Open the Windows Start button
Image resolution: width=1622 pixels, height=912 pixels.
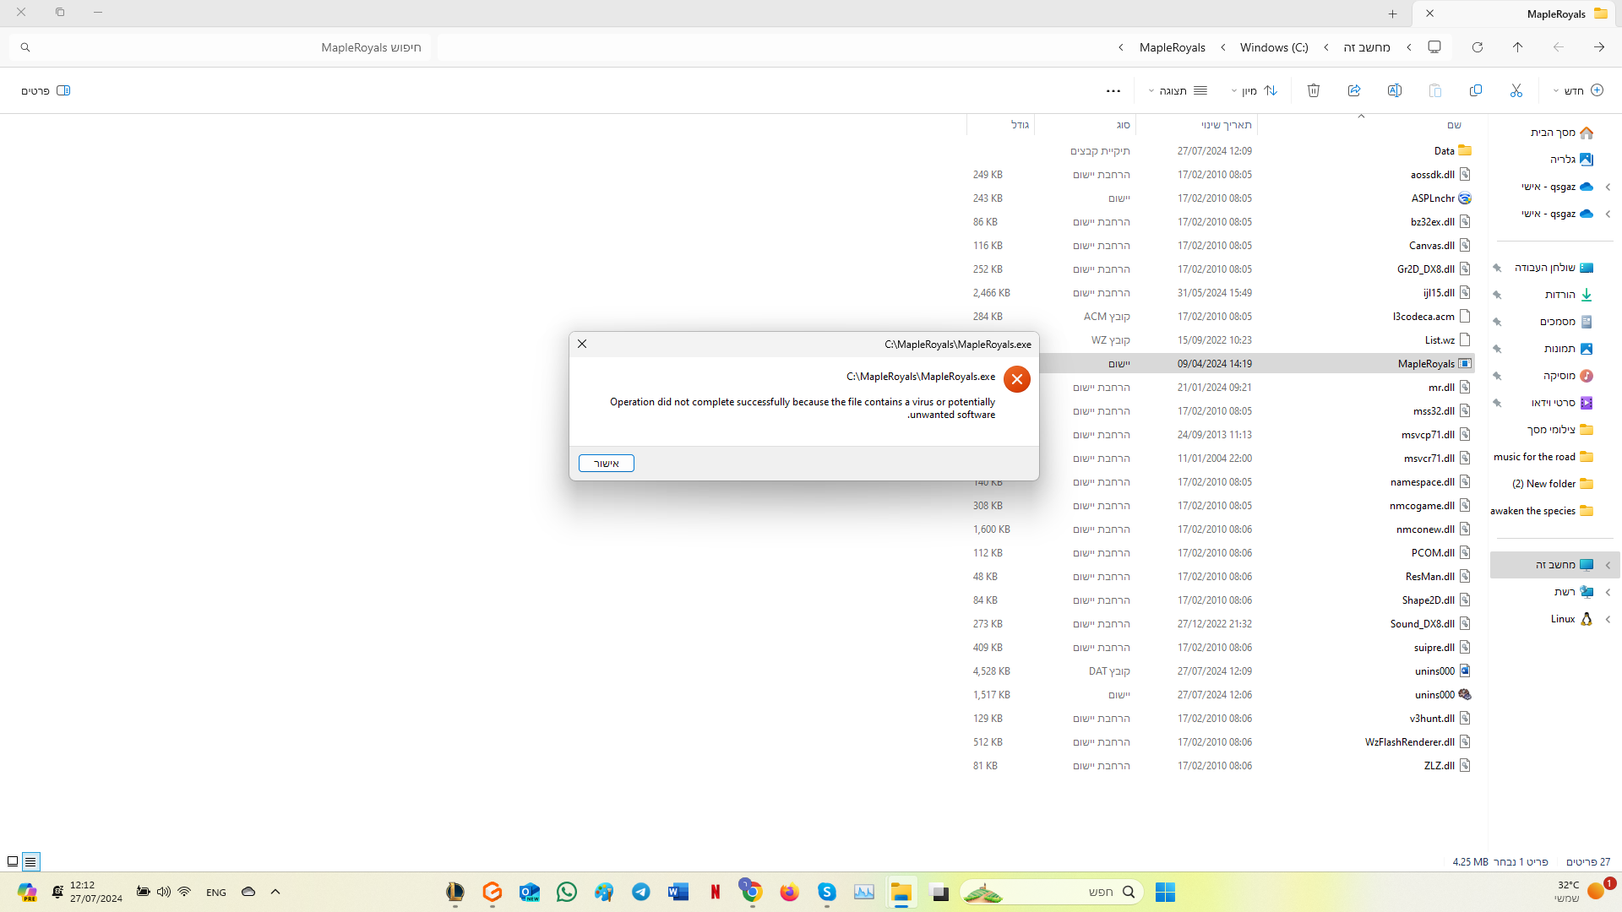(x=1165, y=892)
